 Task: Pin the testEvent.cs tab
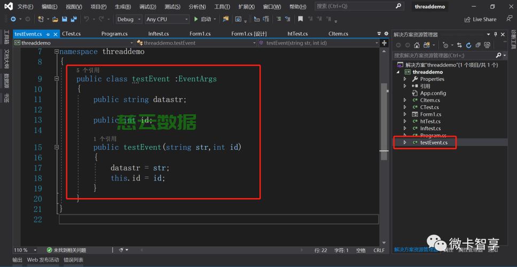pos(48,34)
